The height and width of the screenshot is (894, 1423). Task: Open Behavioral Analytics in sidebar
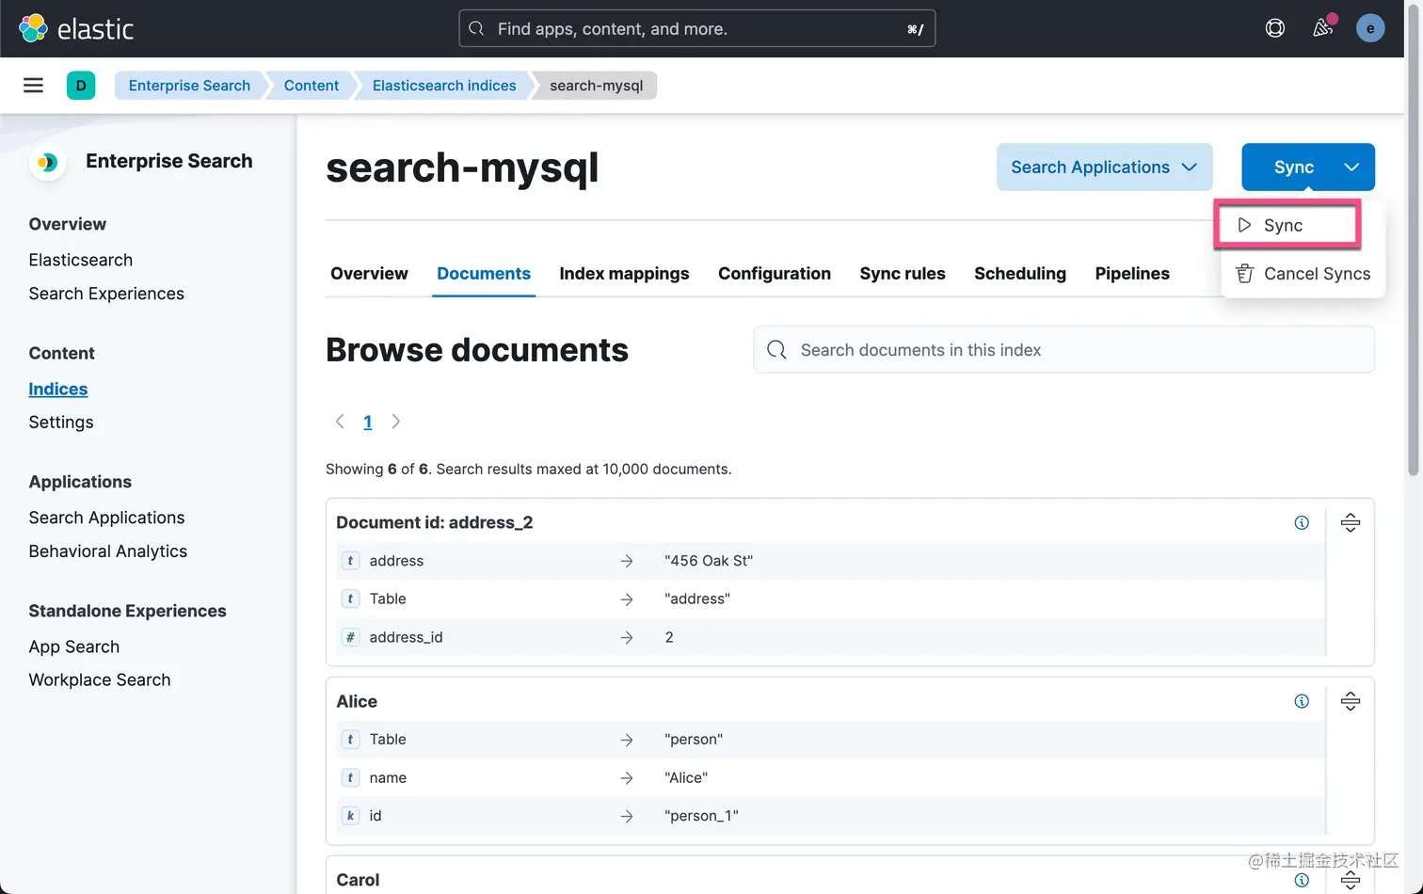(x=108, y=551)
